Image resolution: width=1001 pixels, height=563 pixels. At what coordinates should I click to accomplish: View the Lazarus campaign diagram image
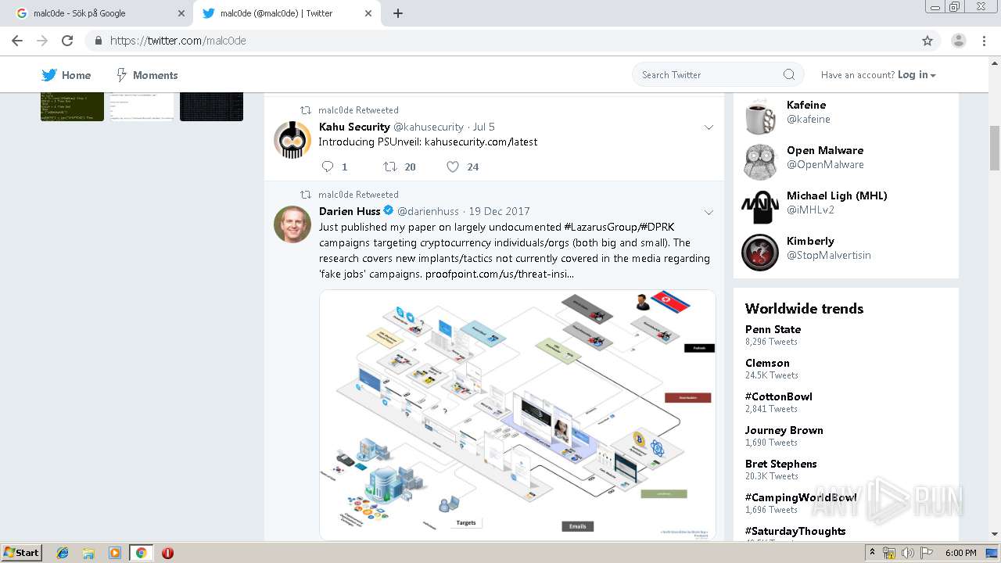pos(518,414)
